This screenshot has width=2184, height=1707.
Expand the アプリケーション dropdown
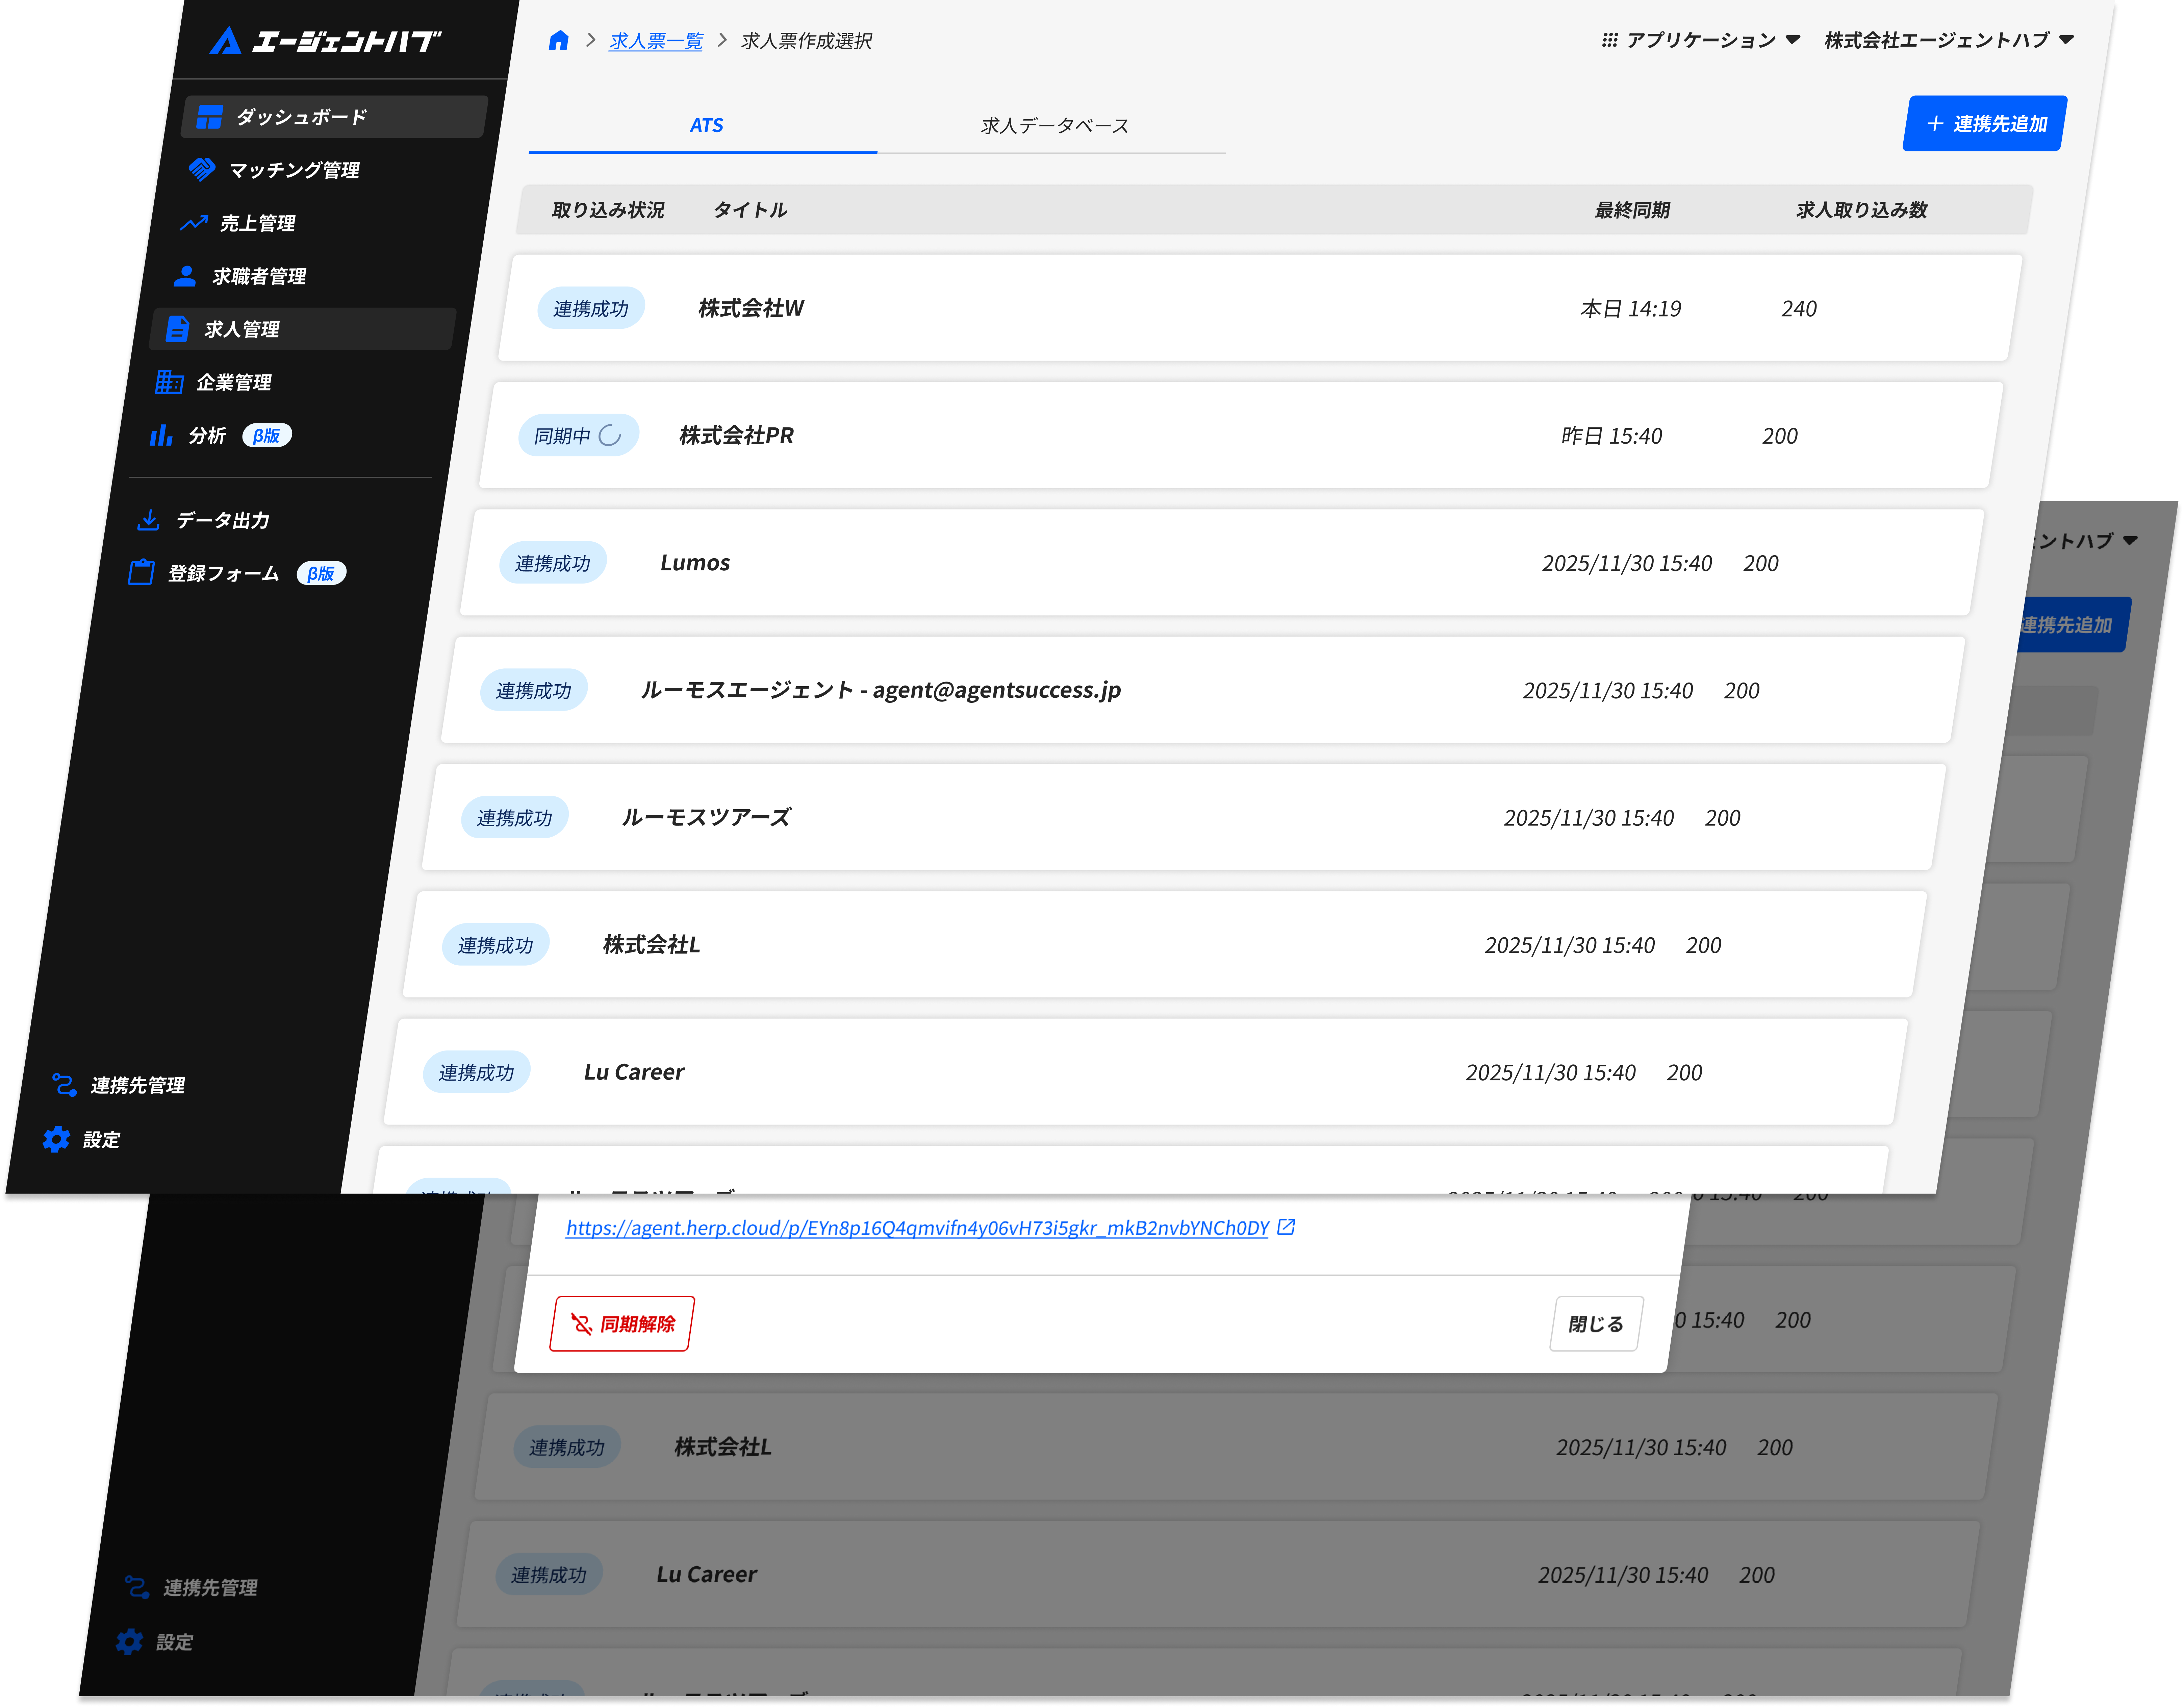(x=1700, y=40)
